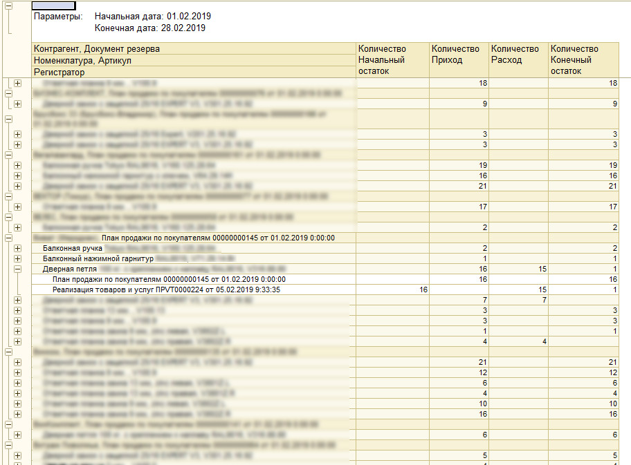Collapse group with План продажи 00000000145
This screenshot has width=631, height=465.
coord(8,238)
